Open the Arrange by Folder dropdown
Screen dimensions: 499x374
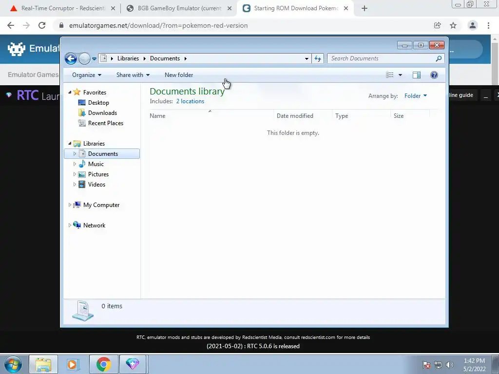pos(416,96)
